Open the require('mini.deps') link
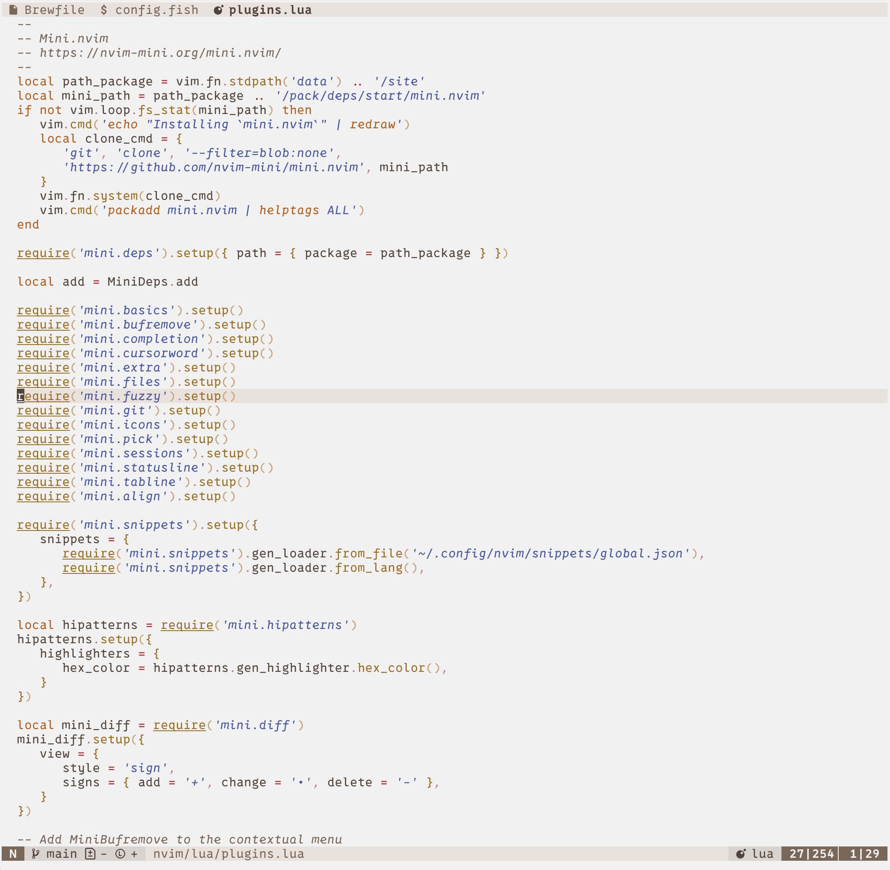The image size is (890, 870). 42,253
